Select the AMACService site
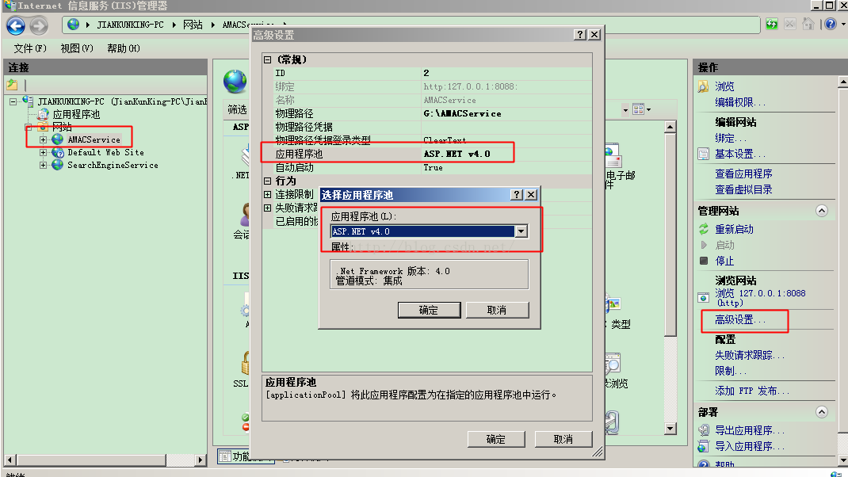Viewport: 848px width, 477px height. (94, 139)
